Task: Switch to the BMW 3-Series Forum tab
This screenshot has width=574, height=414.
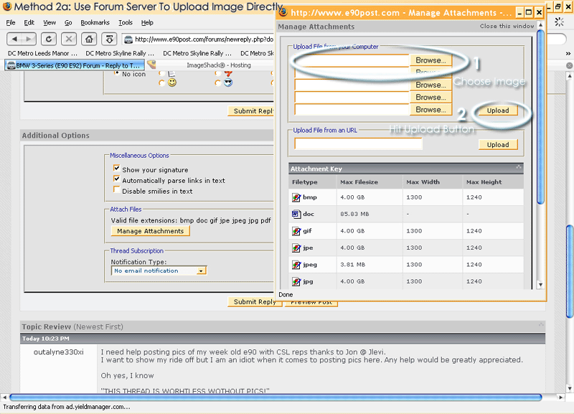Action: coord(75,65)
